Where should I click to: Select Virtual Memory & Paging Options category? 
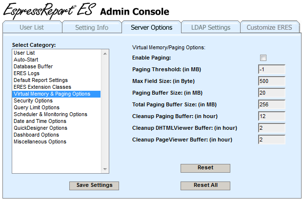pos(57,94)
